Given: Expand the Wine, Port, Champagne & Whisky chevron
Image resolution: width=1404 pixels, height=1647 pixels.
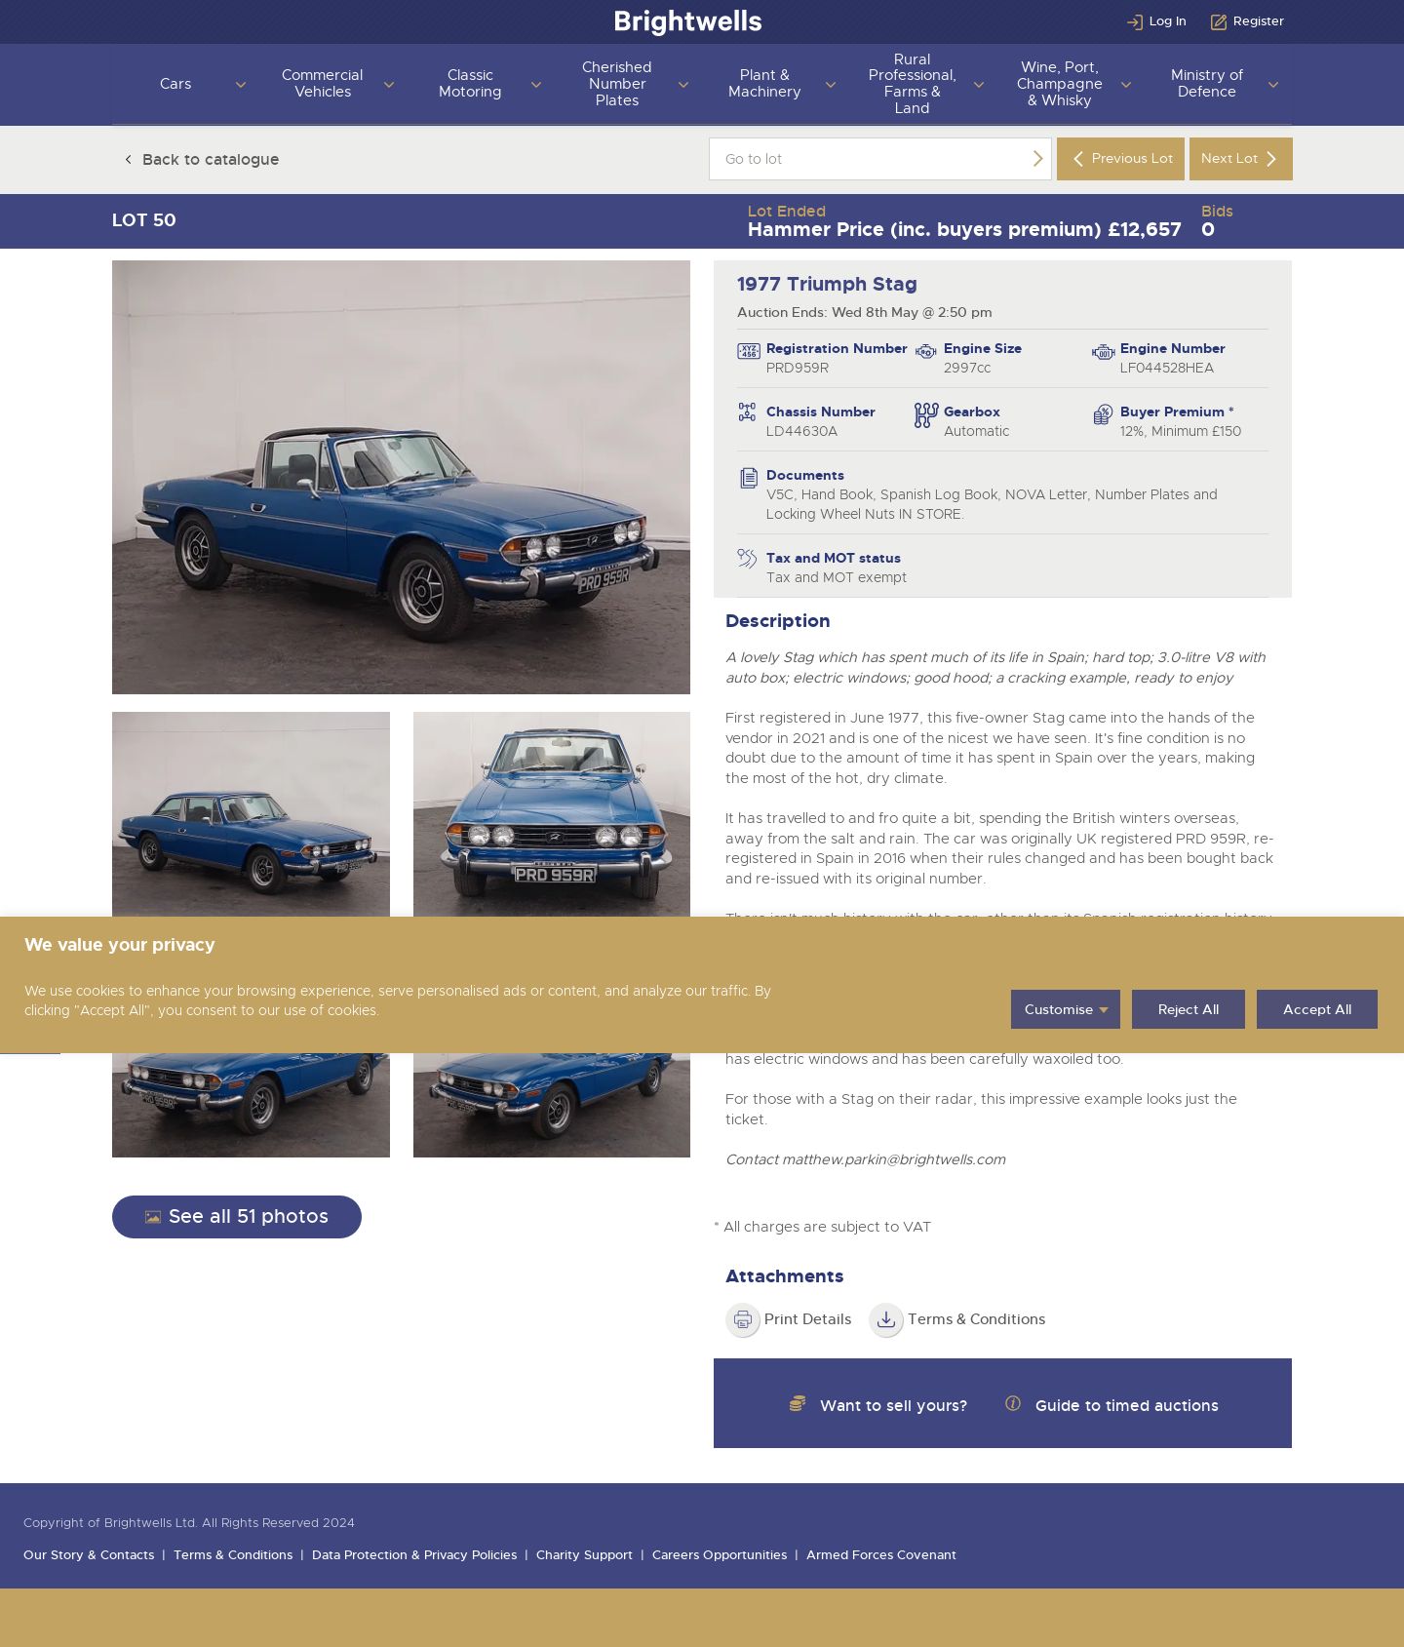Looking at the screenshot, I should pos(1126,85).
